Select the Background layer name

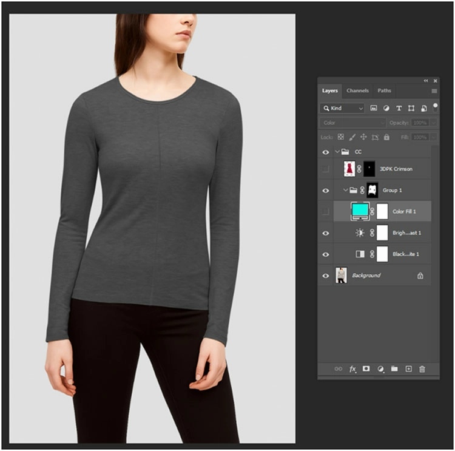click(x=366, y=276)
